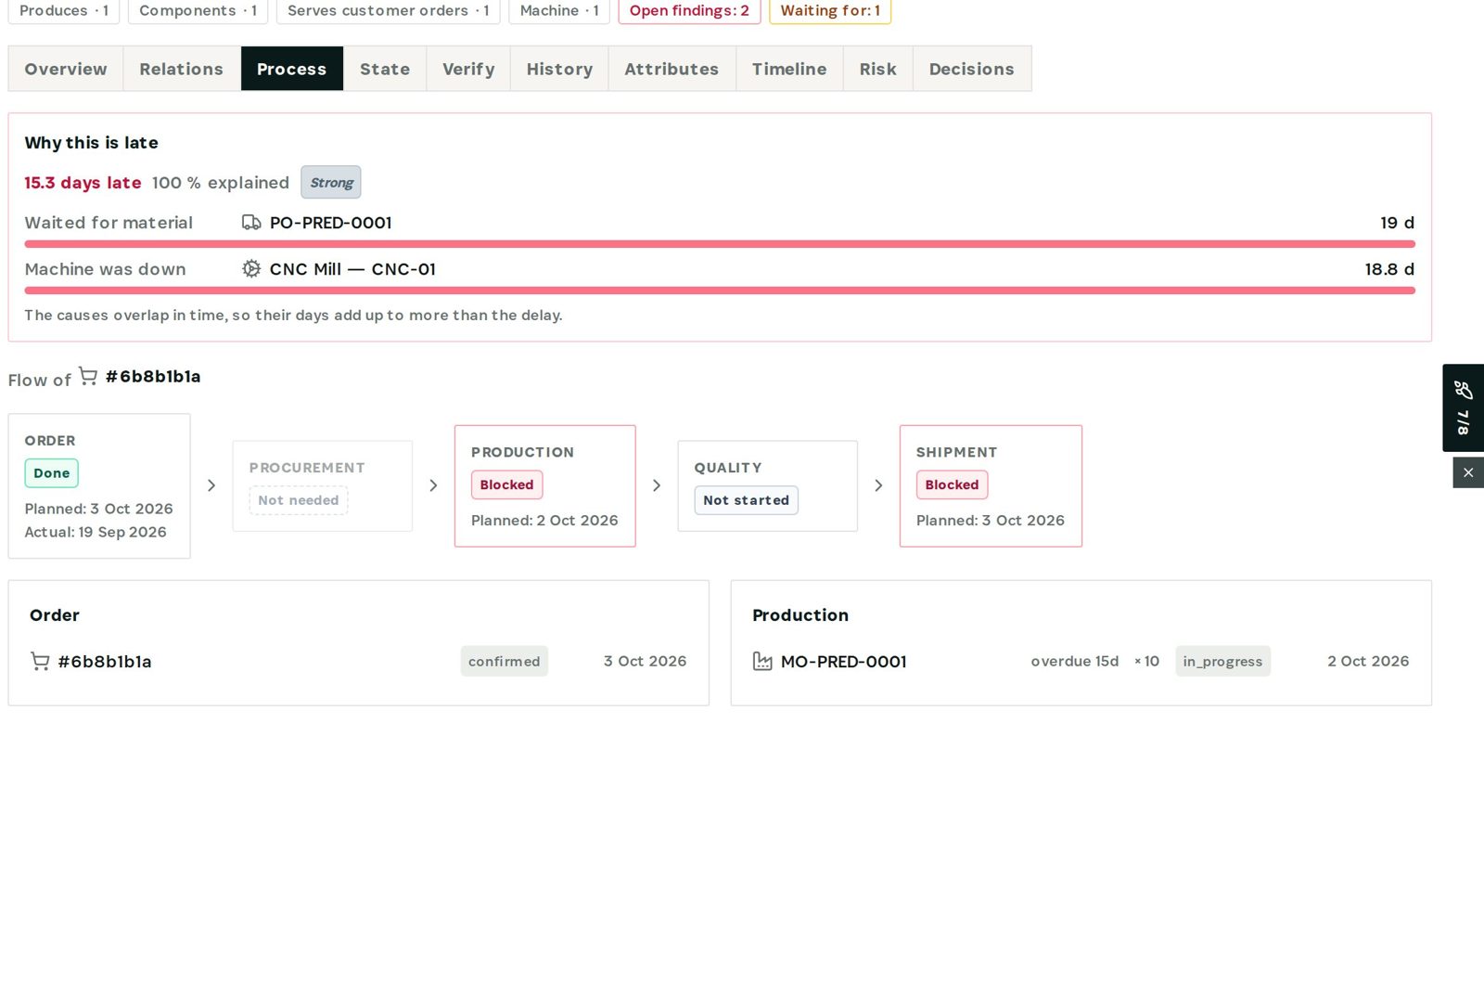Click the 15.3 days late text

(x=83, y=183)
